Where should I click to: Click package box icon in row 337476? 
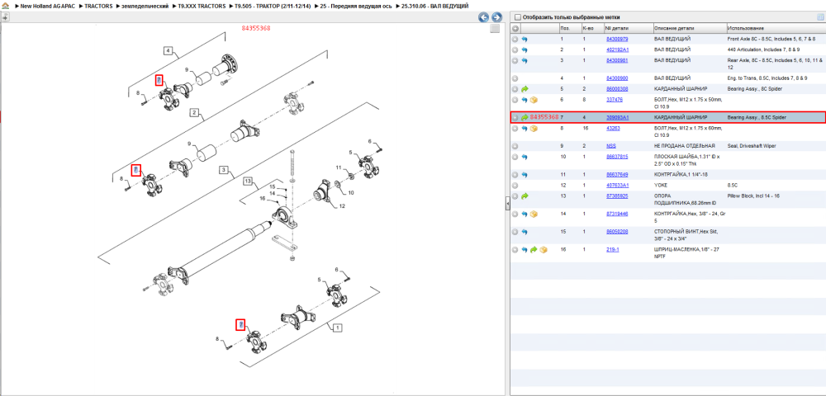point(534,99)
